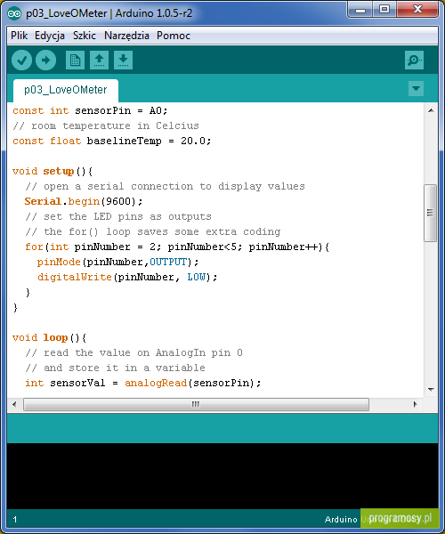Click the 'Serial.begin(9600);' line
This screenshot has width=445, height=534.
pyautogui.click(x=84, y=201)
